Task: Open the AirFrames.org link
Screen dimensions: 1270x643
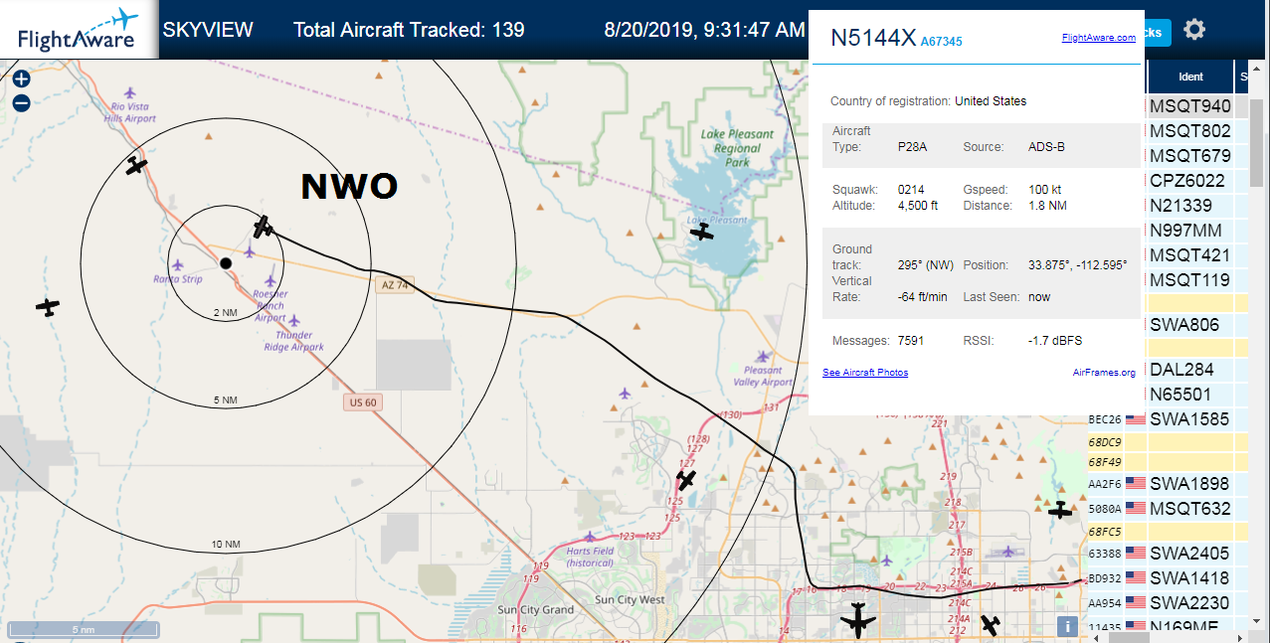Action: [1104, 373]
